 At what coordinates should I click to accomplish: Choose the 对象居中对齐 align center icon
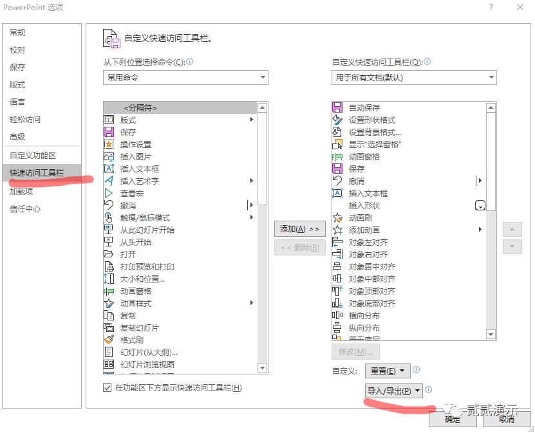tap(337, 266)
